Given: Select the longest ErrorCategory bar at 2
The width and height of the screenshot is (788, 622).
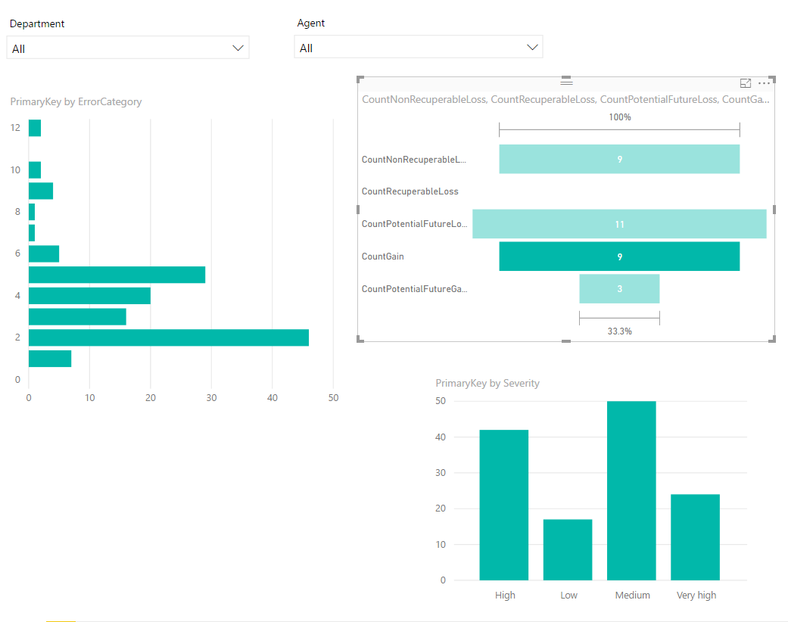Looking at the screenshot, I should click(x=169, y=337).
